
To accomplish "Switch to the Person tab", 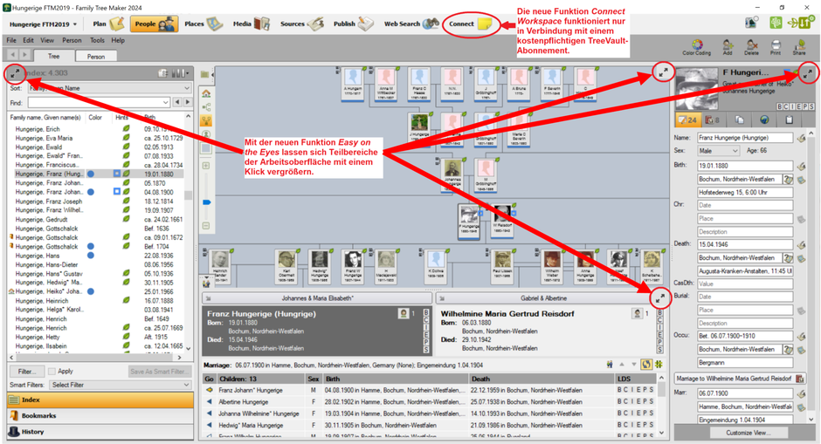I will pyautogui.click(x=96, y=56).
